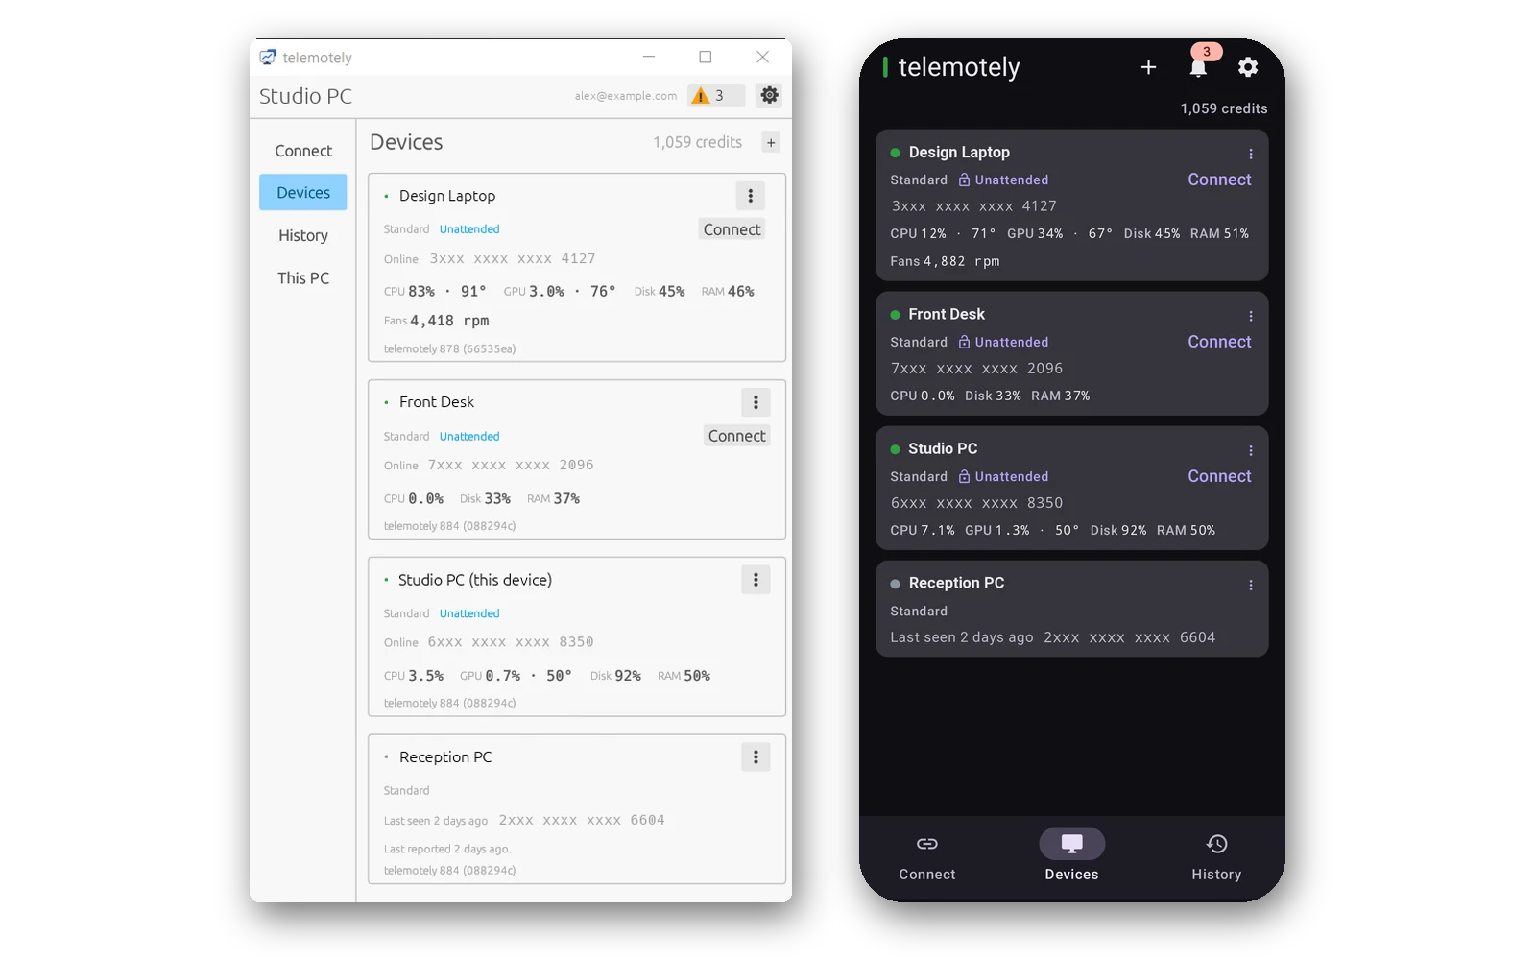1536x960 pixels.
Task: Tap lock icon on mobile Studio PC card
Action: click(x=964, y=476)
